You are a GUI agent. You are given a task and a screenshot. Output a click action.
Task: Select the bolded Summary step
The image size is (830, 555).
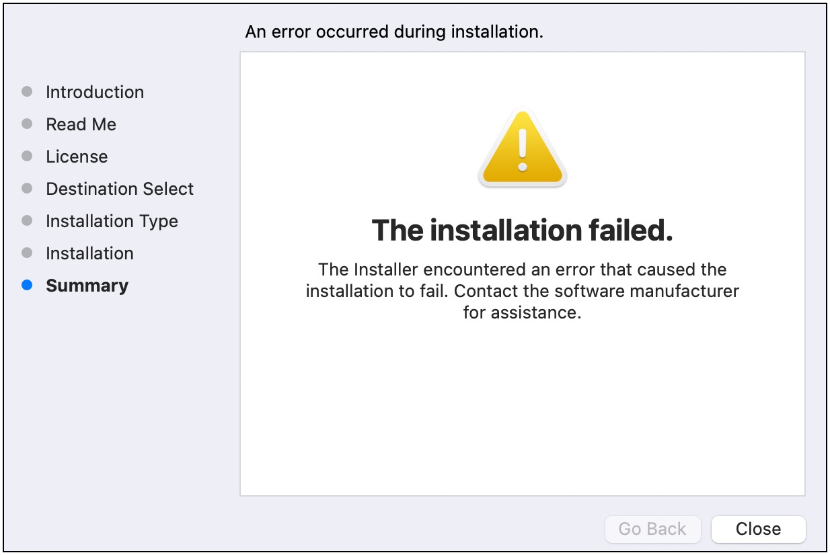coord(87,286)
